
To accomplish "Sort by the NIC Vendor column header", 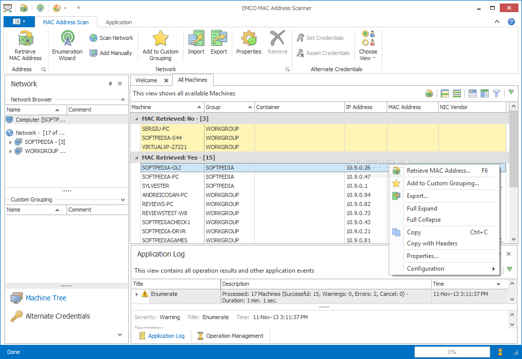I will [x=472, y=107].
